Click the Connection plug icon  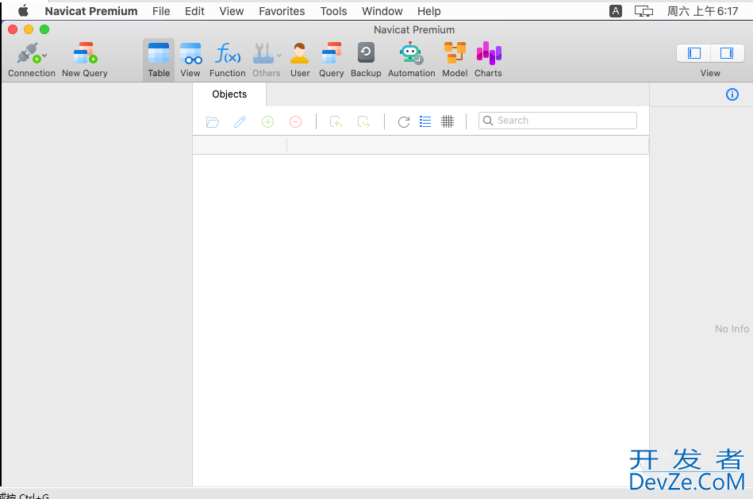click(28, 53)
